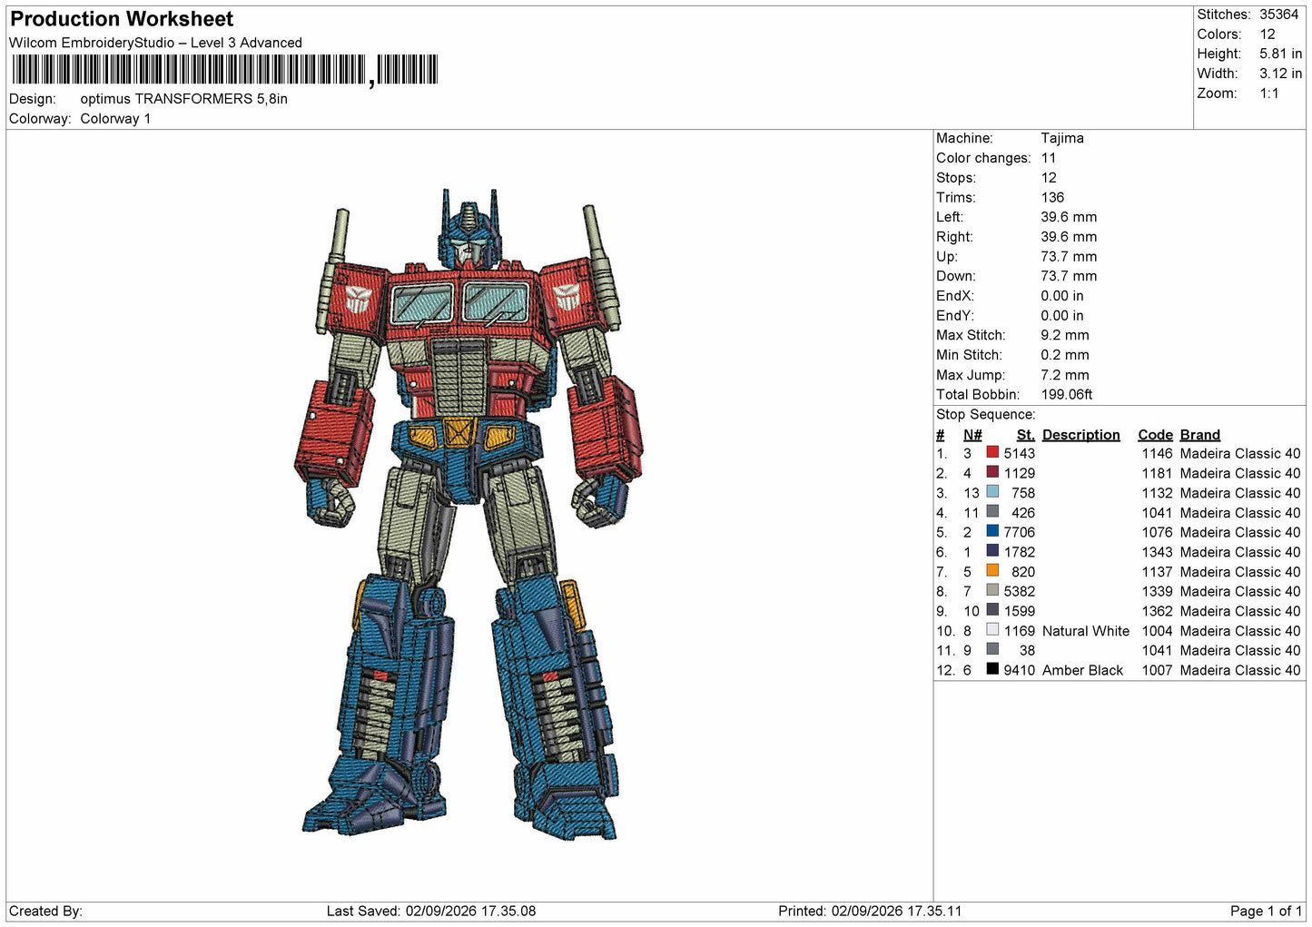Click the "Description" column header
This screenshot has height=927, width=1312.
coord(1081,435)
